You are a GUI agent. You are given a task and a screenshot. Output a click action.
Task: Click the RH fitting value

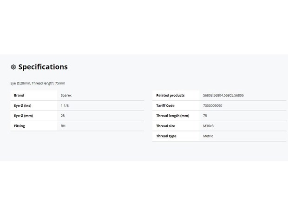pyautogui.click(x=63, y=126)
